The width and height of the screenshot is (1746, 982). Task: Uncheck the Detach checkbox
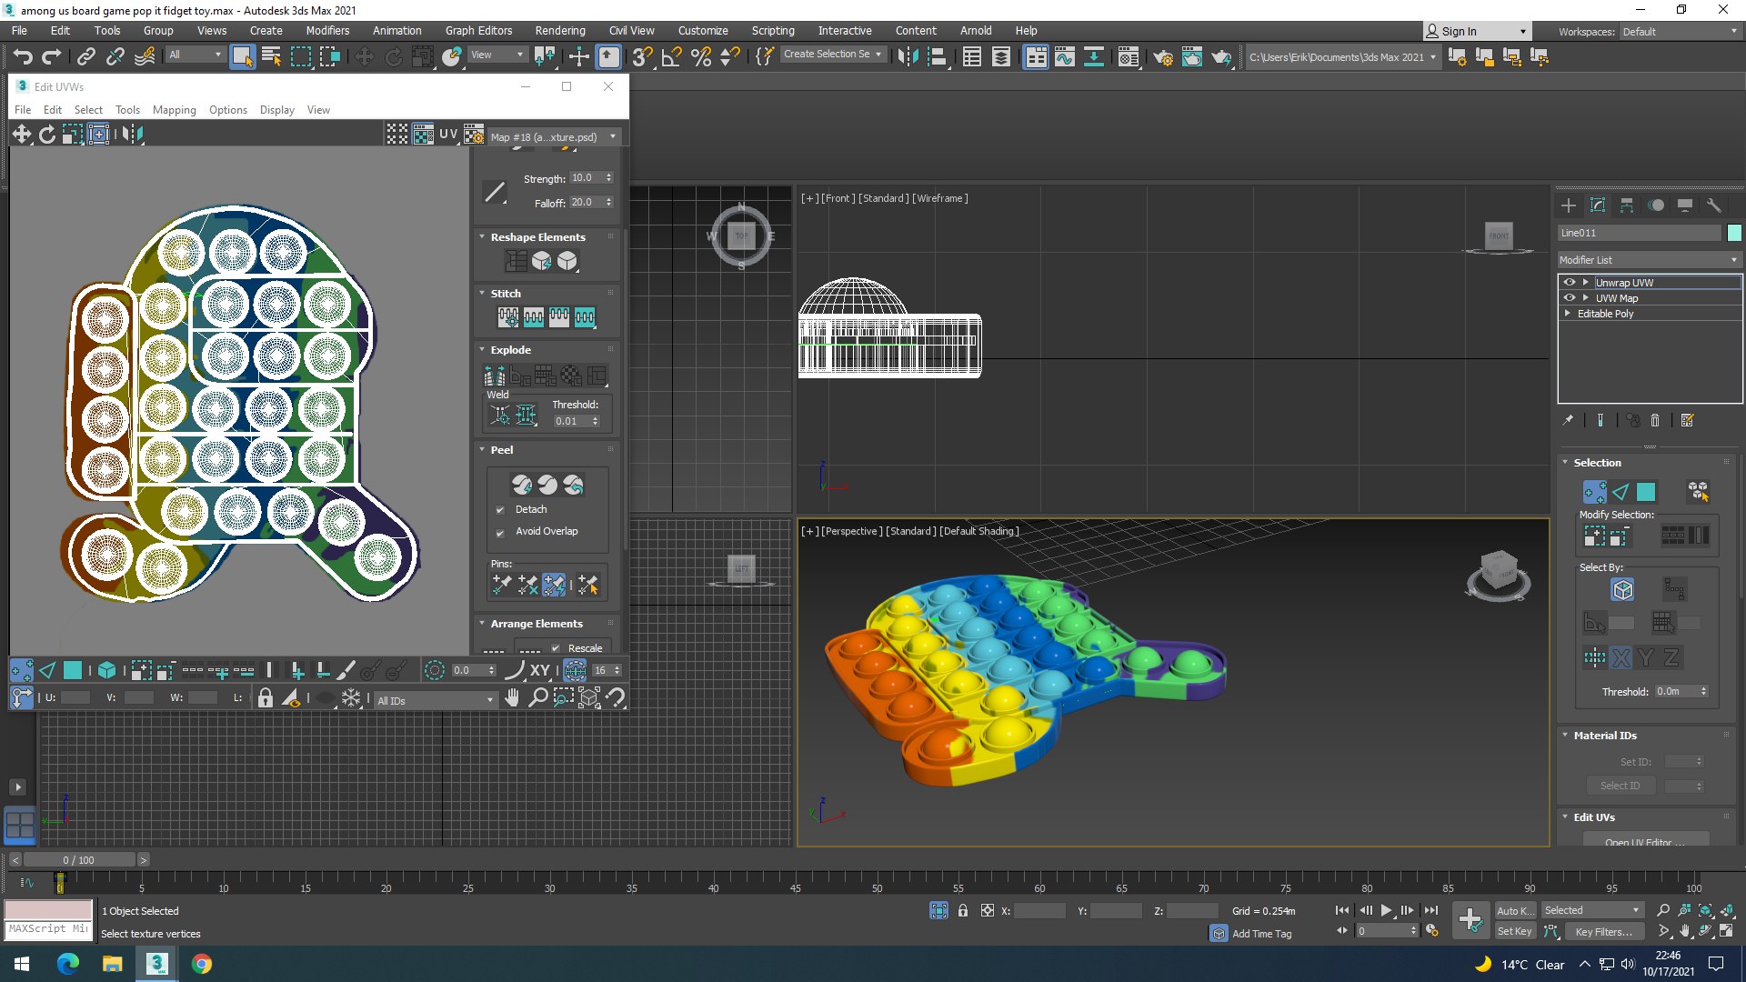500,510
